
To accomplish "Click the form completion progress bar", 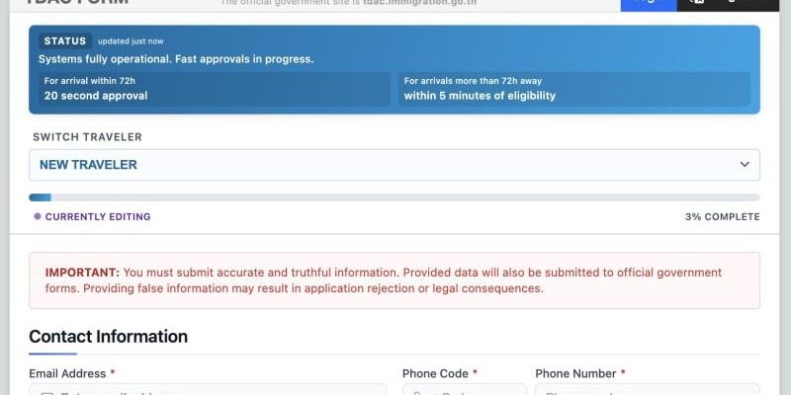I will 394,197.
